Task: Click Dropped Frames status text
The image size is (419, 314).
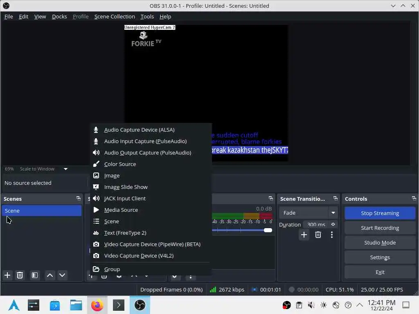Action: (x=171, y=290)
